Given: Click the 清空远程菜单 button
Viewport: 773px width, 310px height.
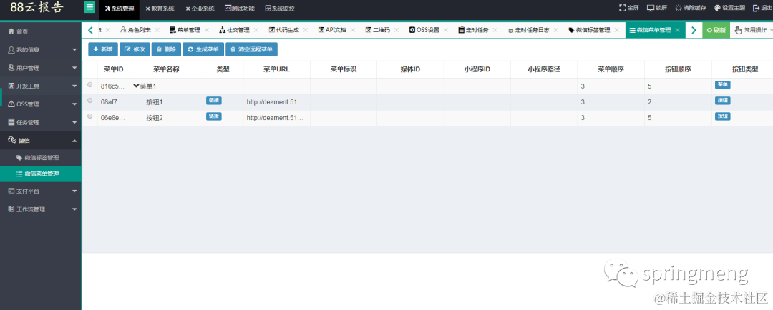Looking at the screenshot, I should (x=251, y=49).
